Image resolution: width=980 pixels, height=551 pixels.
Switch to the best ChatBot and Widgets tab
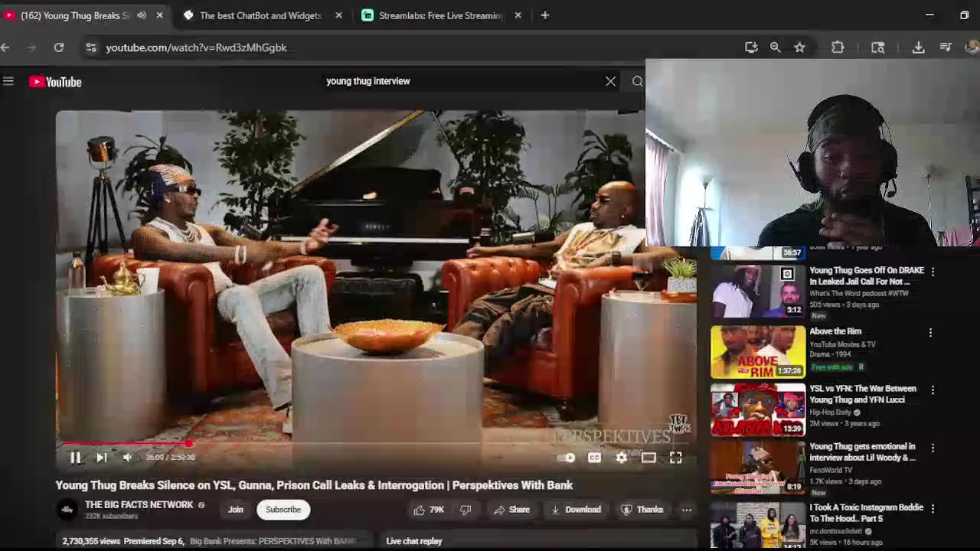click(x=260, y=15)
